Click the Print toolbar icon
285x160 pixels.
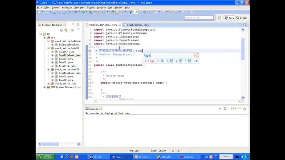click(x=64, y=12)
